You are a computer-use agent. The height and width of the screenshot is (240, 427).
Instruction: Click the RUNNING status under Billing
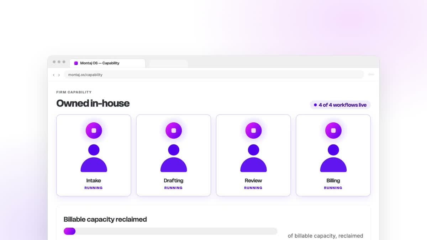coord(333,188)
